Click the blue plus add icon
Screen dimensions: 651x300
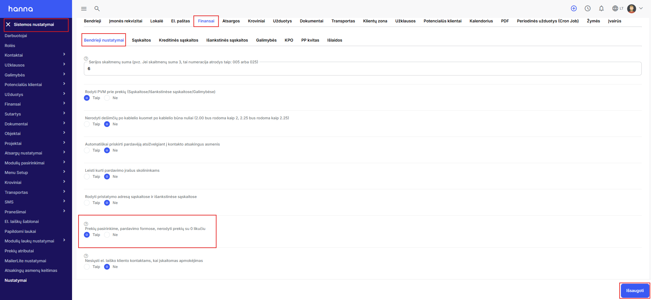coord(574,9)
